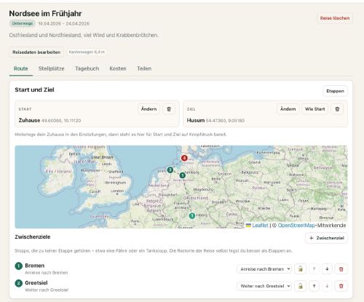364x302 pixels.
Task: Move the Greetsiel stop up
Action: pyautogui.click(x=314, y=286)
